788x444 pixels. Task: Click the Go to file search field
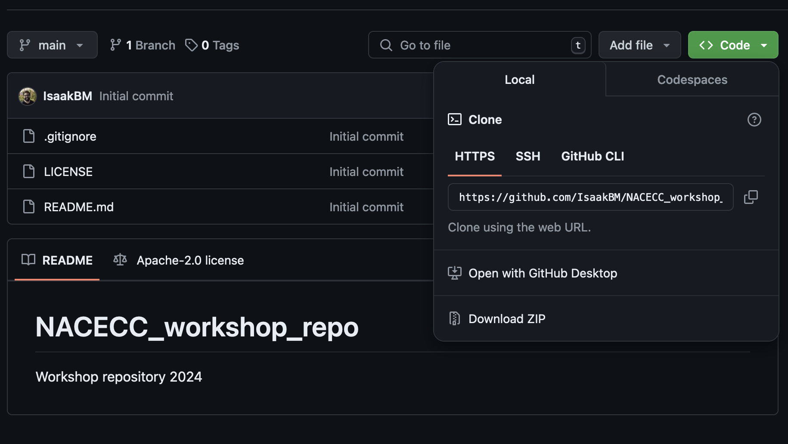tap(479, 45)
